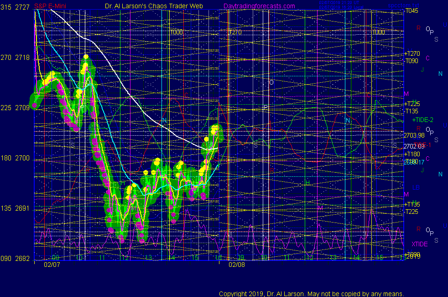The width and height of the screenshot is (448, 297).
Task: Click the copyright notice text at bottom
Action: [x=311, y=293]
